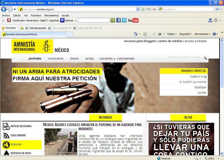
Task: Click the browser Back button
Action: pyautogui.click(x=4, y=9)
